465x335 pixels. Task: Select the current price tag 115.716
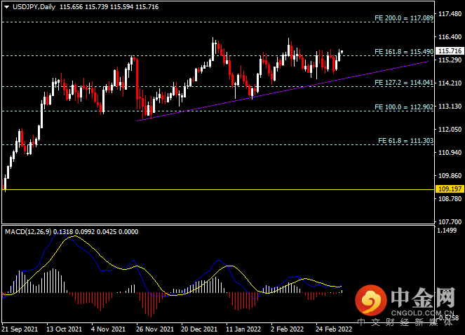[450, 51]
